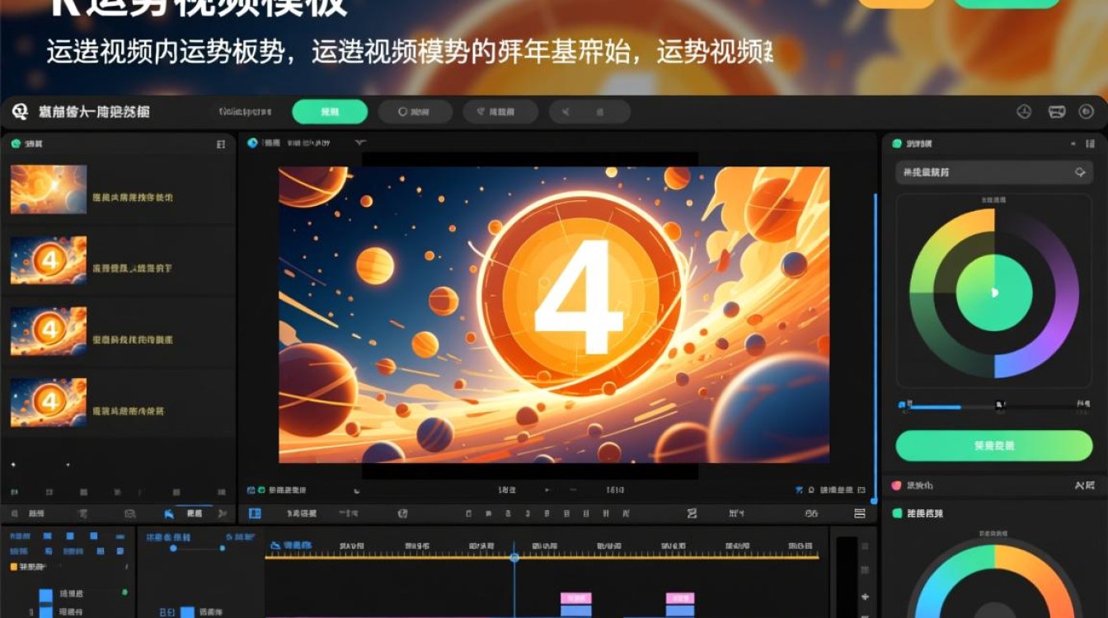Screen dimensions: 1108x618
Task: Click the list icon at right end of timeline toolbar
Action: coord(860,513)
